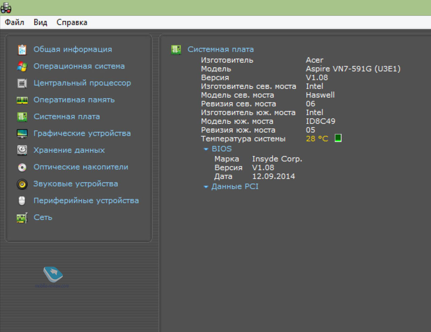Click the Операционная система Windows flag icon
The width and height of the screenshot is (431, 332).
22,66
